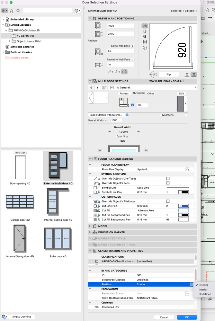This screenshot has height=321, width=215.
Task: Click the reveal depth icon
Action: pyautogui.click(x=98, y=65)
